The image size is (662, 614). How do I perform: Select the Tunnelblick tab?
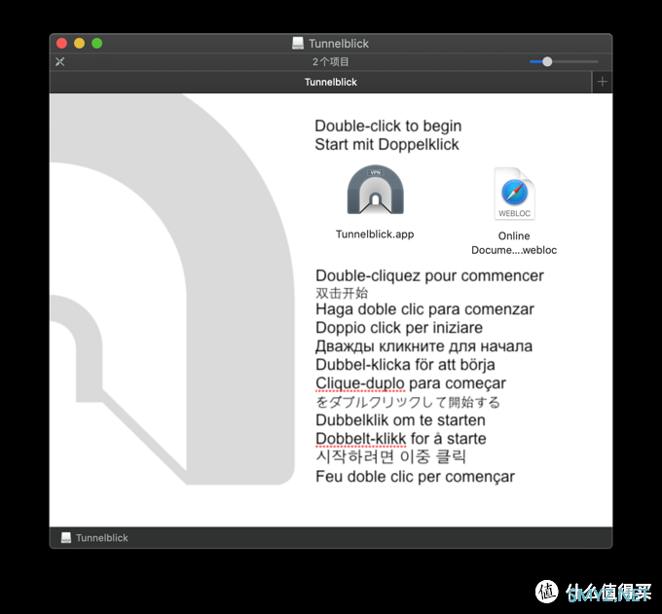320,82
